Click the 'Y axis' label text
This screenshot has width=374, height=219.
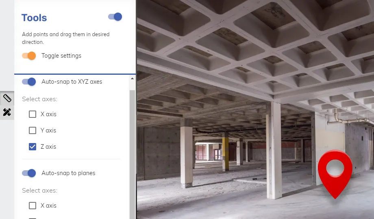48,130
